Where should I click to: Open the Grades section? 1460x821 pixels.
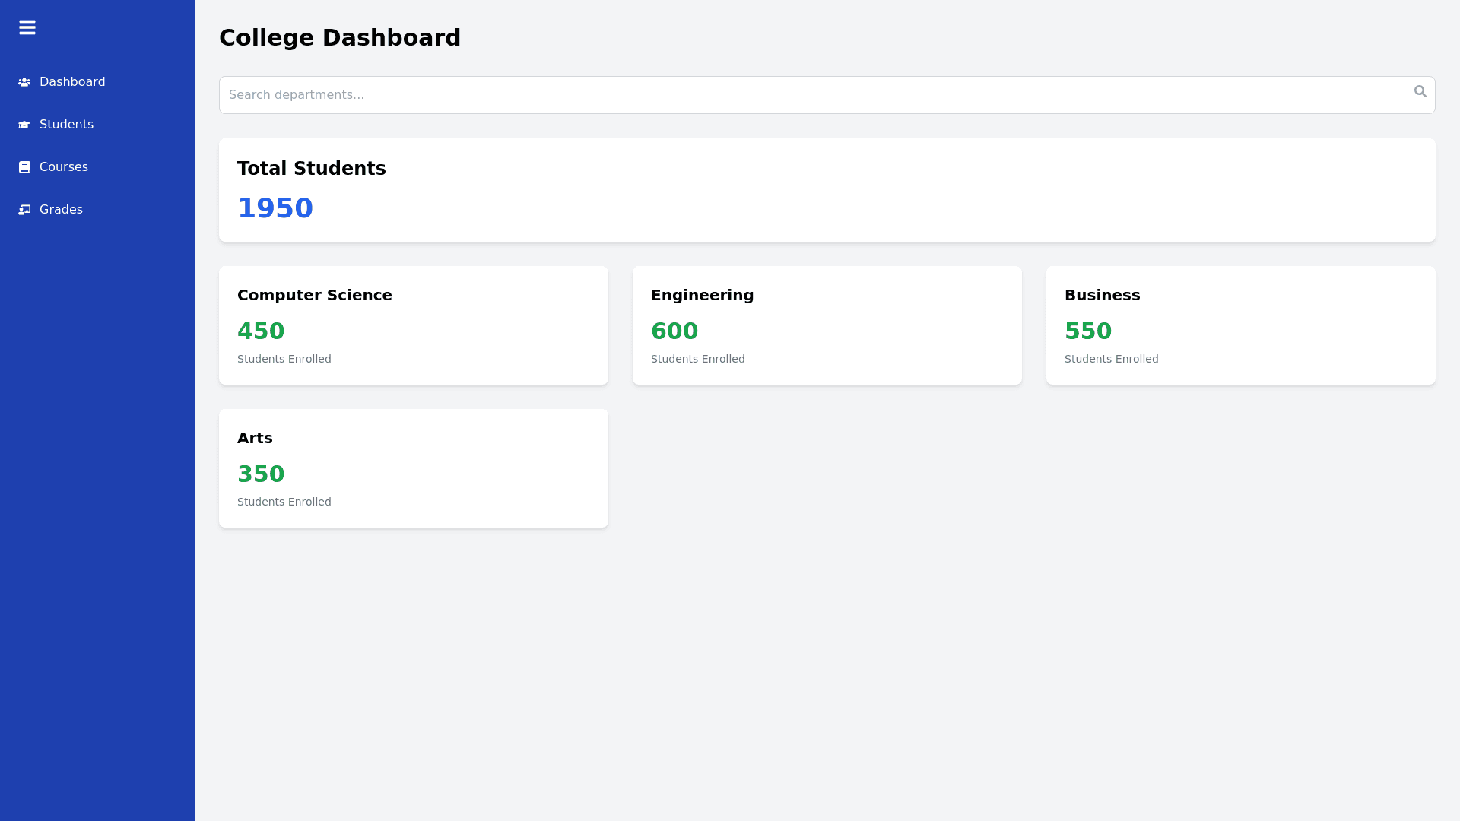pos(61,210)
